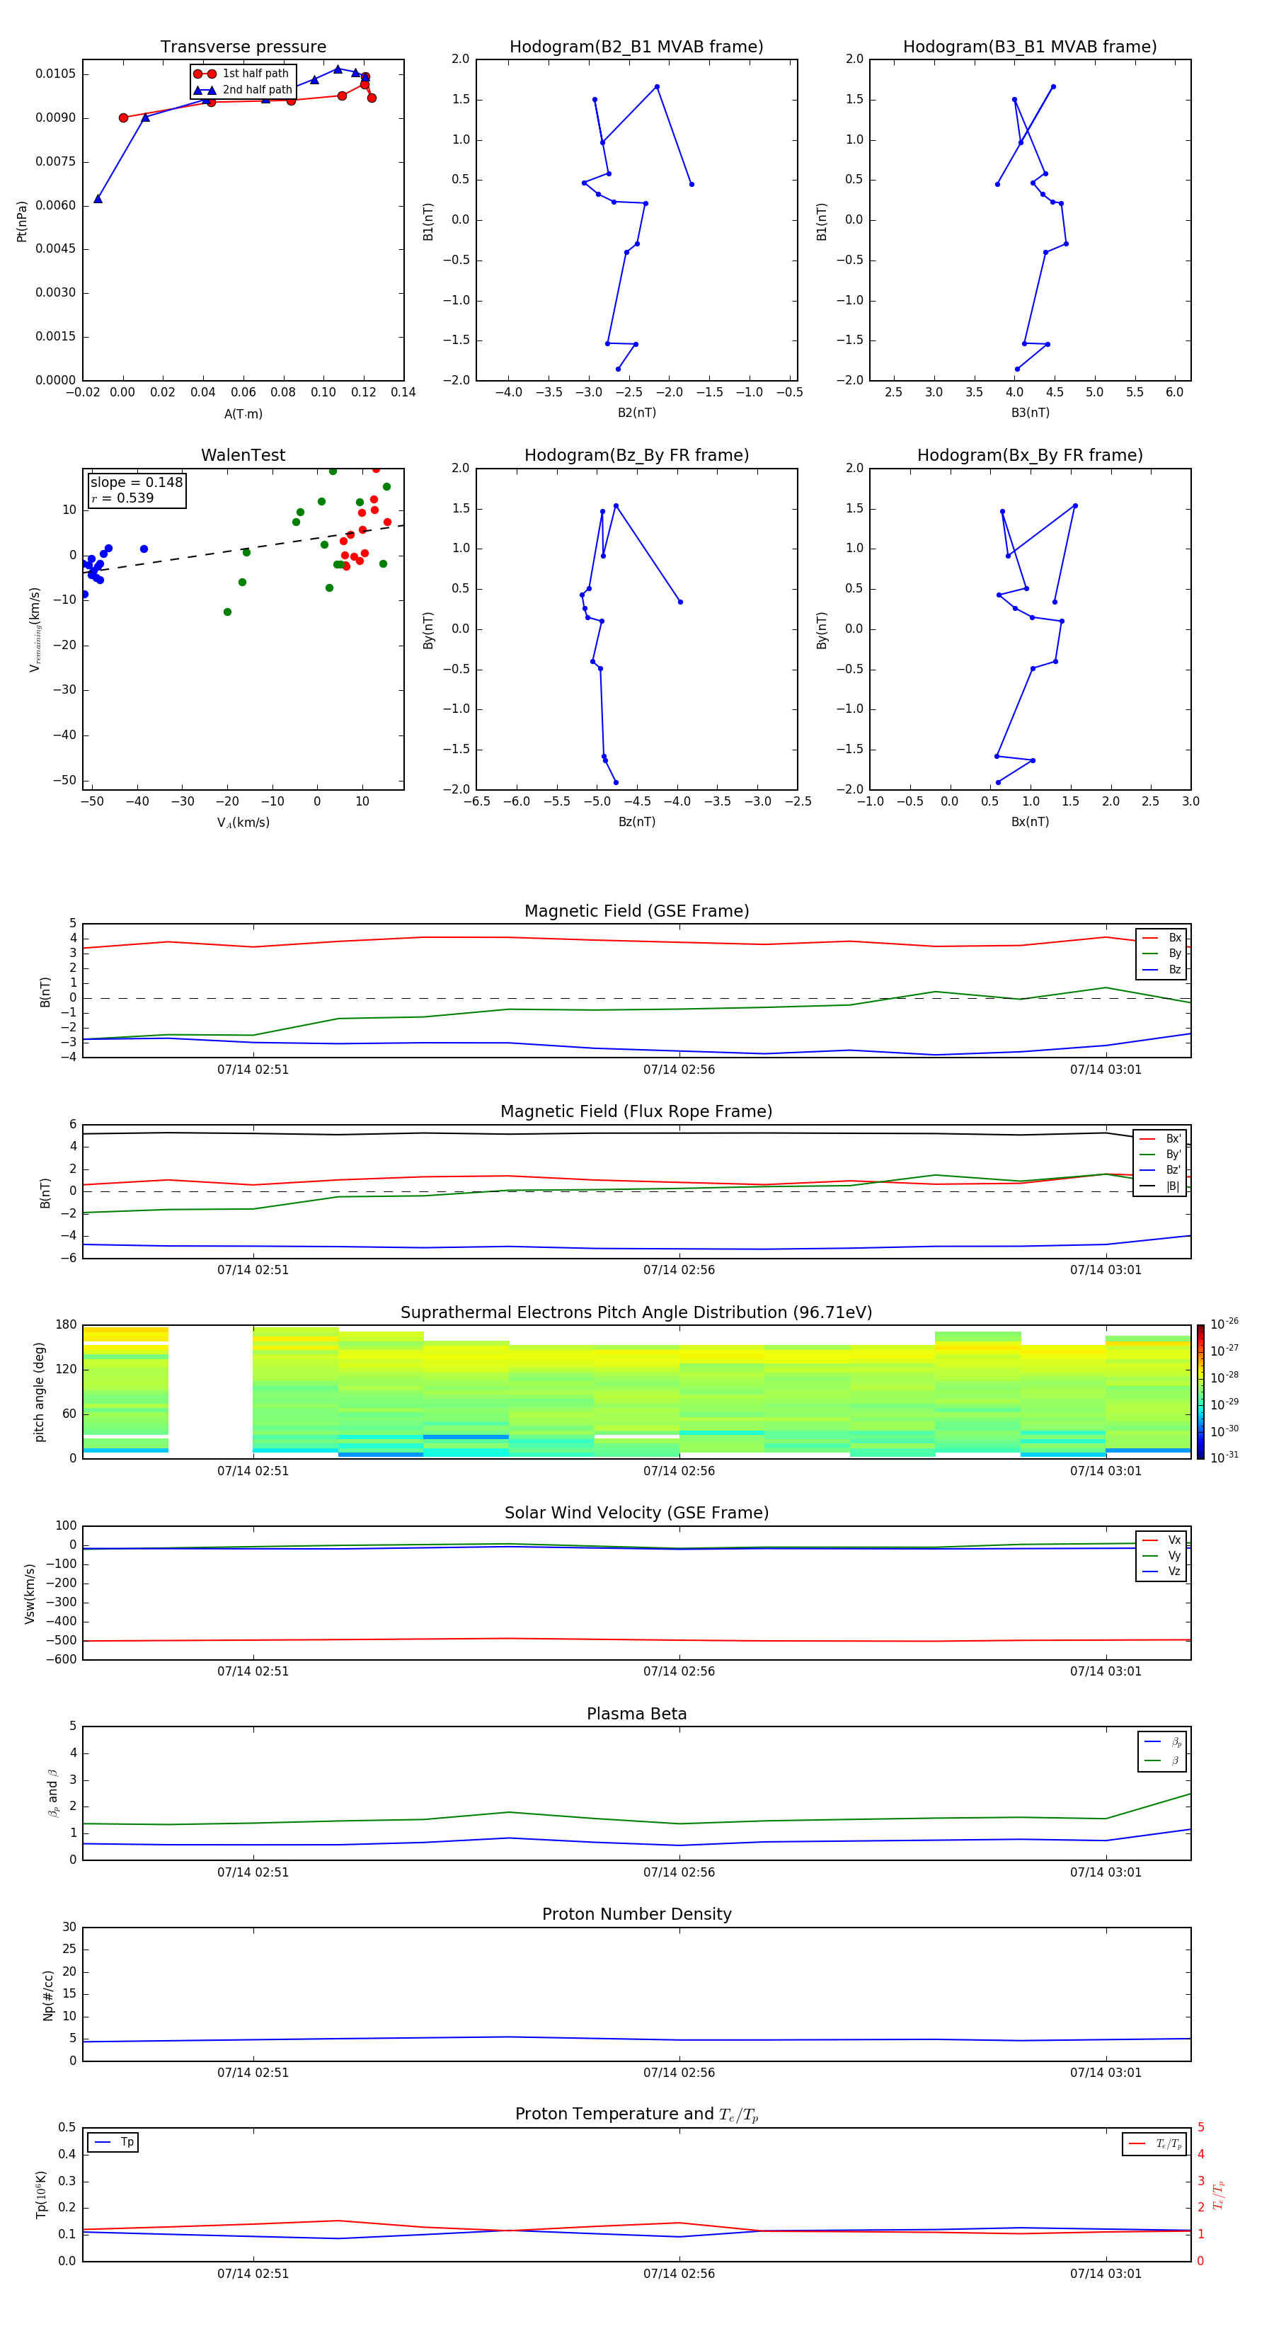
Task: Click the red Vx line in velocity plot
Action: pos(636,1639)
